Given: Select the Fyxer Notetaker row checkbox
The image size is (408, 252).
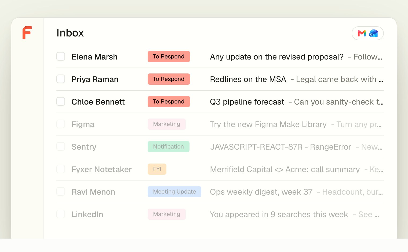Looking at the screenshot, I should (61, 169).
